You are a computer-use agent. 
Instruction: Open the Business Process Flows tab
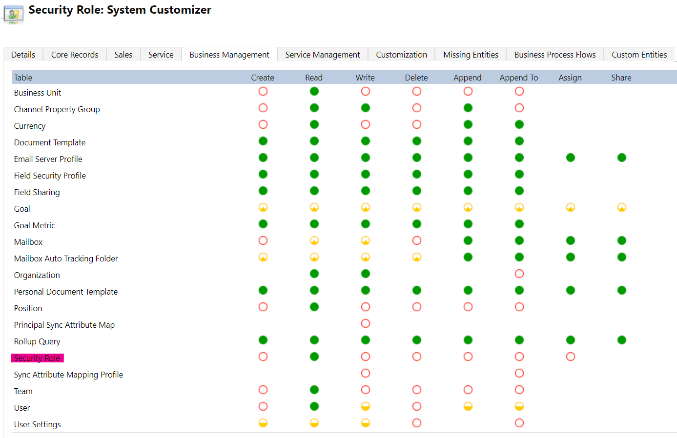554,54
